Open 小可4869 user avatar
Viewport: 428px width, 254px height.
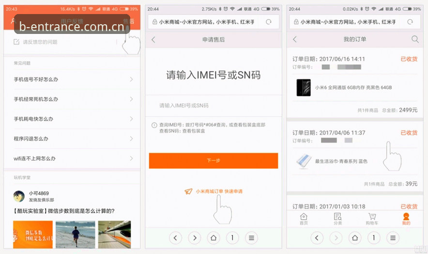[x=19, y=196]
